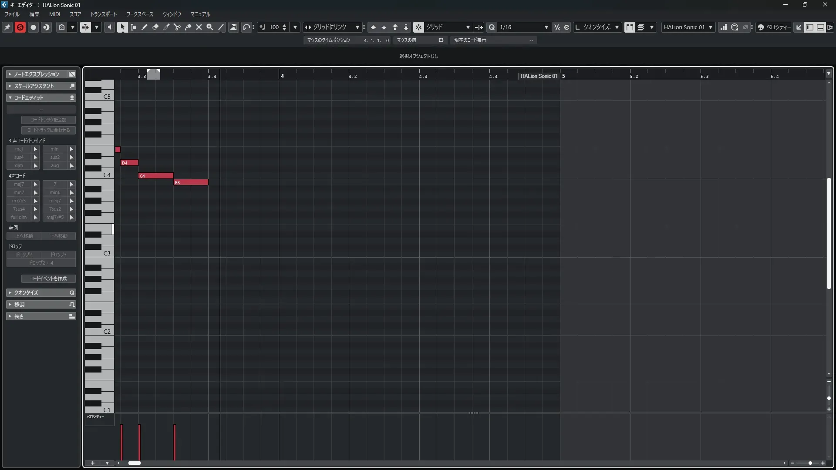Screen dimensions: 836x470
Task: Toggle Solo Editor button
Action: point(20,27)
